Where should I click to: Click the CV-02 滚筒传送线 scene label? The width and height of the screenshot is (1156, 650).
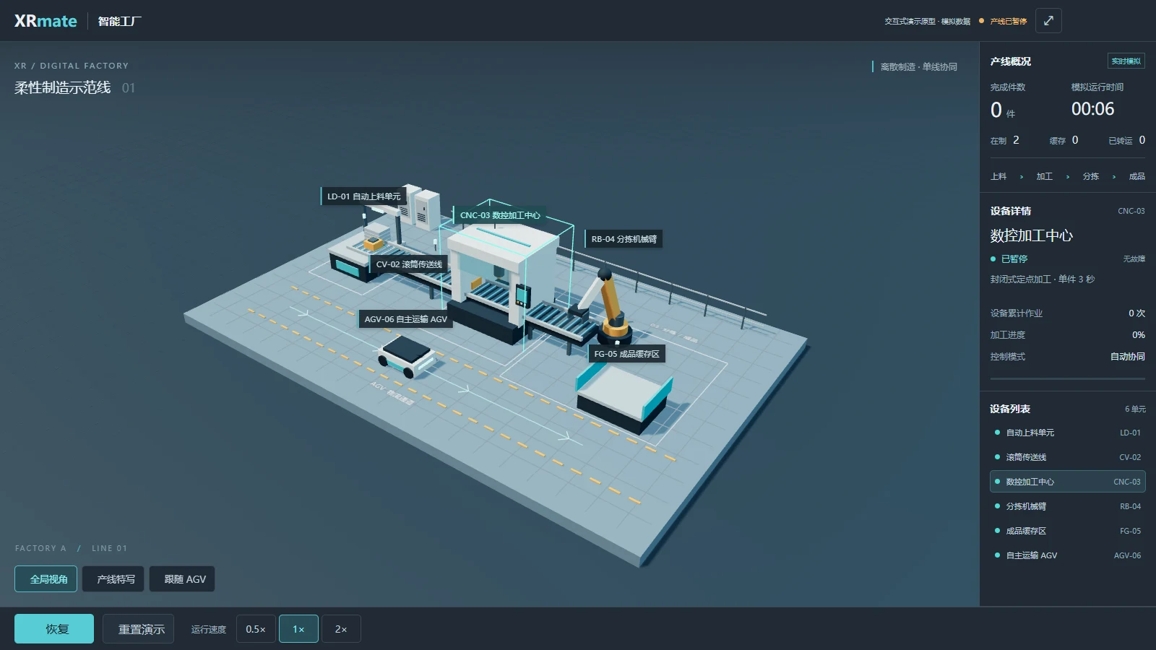coord(409,264)
